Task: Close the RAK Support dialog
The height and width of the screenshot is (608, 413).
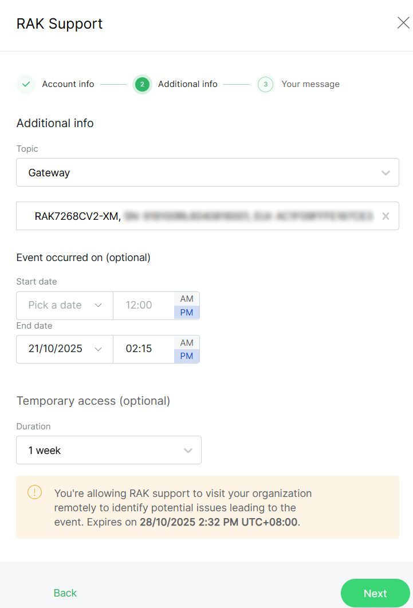Action: (403, 23)
